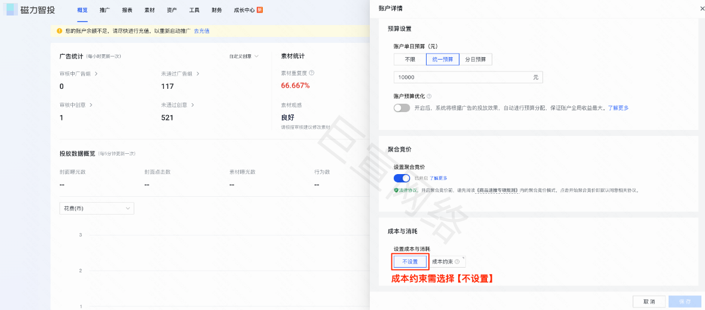
Task: Click the 行为数 metric label
Action: (x=323, y=172)
